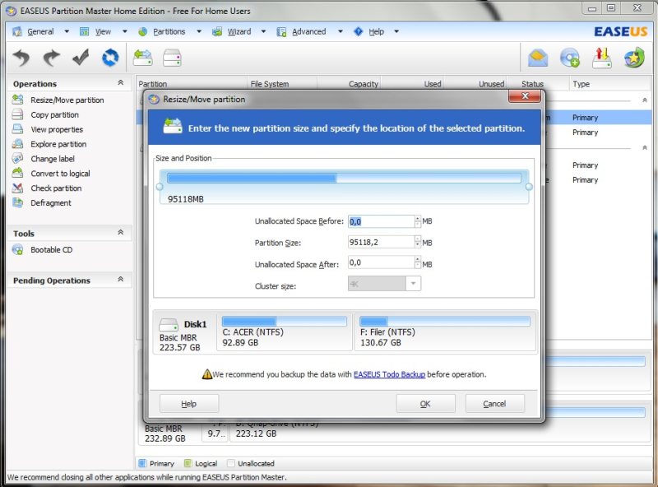Open the Wizard menu
This screenshot has width=658, height=487.
pyautogui.click(x=239, y=32)
